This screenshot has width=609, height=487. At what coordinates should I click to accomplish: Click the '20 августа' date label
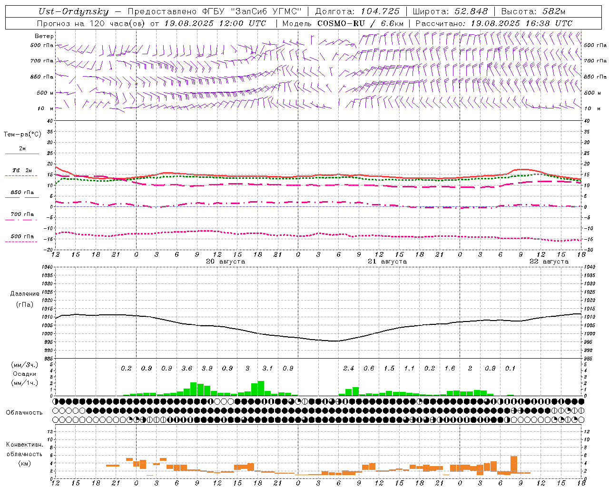226,262
